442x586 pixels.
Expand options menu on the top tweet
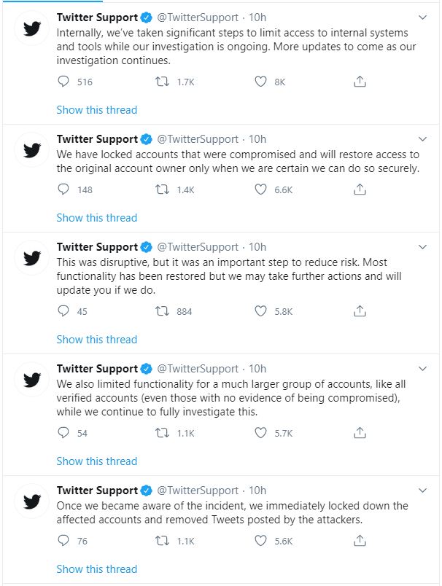coord(422,17)
